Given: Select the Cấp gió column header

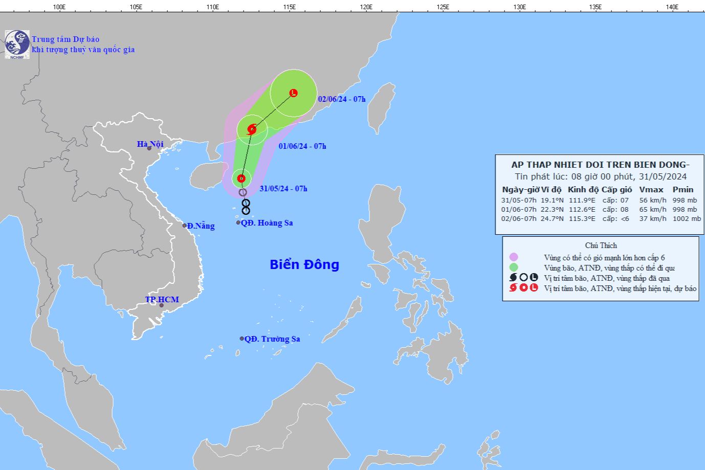Looking at the screenshot, I should coord(616,190).
